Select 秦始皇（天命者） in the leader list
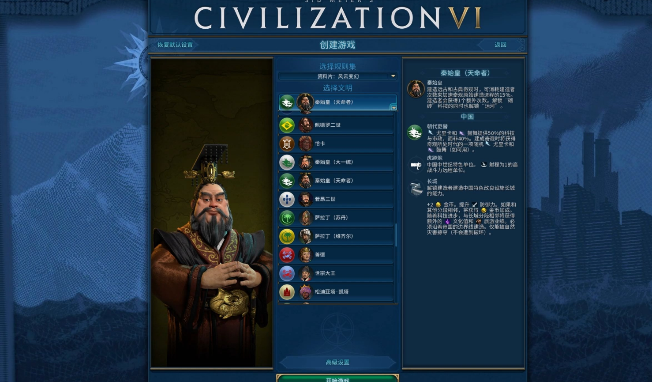 337,181
